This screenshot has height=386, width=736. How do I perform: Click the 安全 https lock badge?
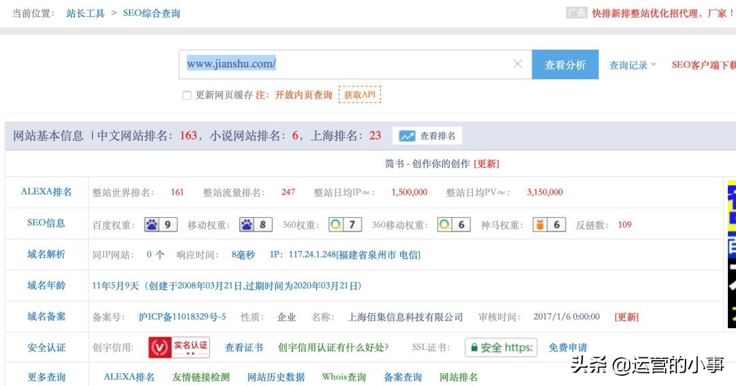click(x=501, y=348)
